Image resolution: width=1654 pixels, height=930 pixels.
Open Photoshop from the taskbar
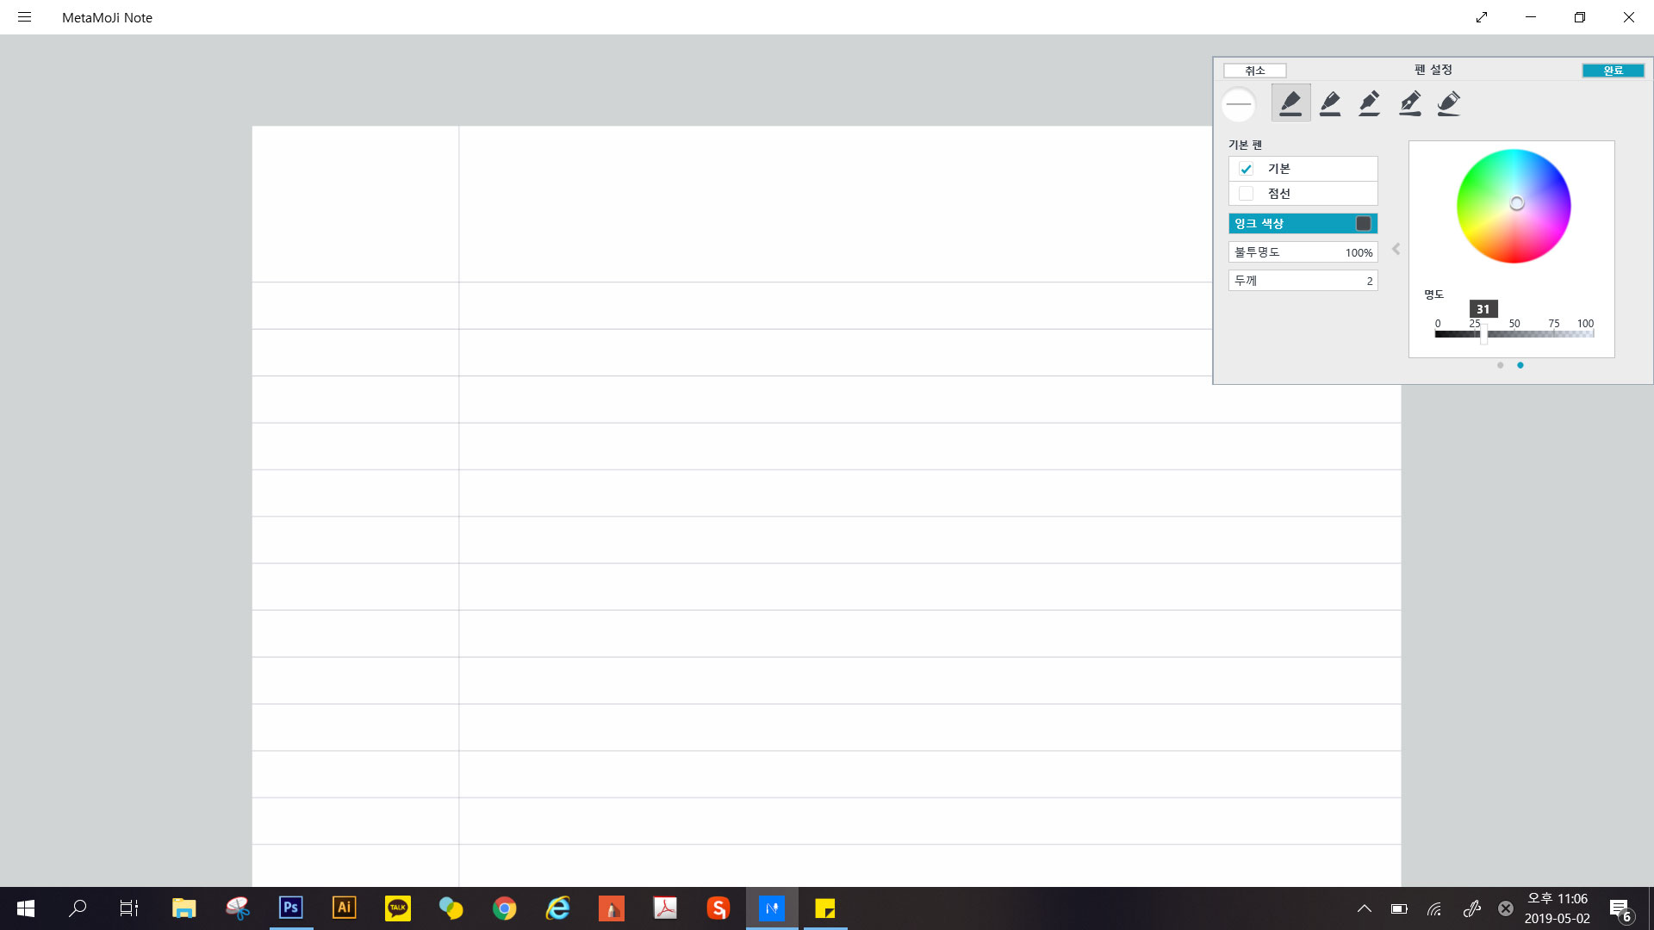click(x=290, y=908)
